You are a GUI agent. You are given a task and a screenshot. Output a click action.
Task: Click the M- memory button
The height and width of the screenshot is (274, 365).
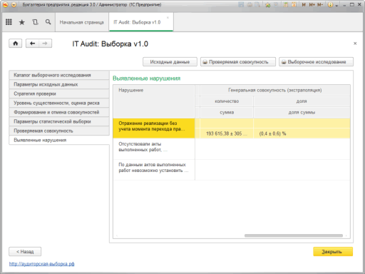pos(320,4)
